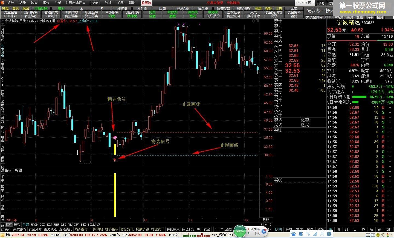This screenshot has width=394, height=238.
Task: Select the 模板 tab
Action: click(x=17, y=225)
